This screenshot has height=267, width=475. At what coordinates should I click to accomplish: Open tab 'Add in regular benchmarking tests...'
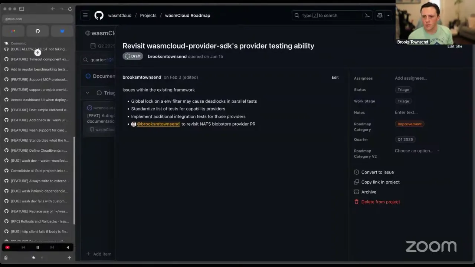tap(37, 69)
